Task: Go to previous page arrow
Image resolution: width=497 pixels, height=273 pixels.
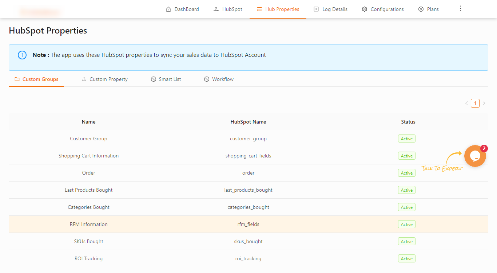Action: (x=466, y=103)
